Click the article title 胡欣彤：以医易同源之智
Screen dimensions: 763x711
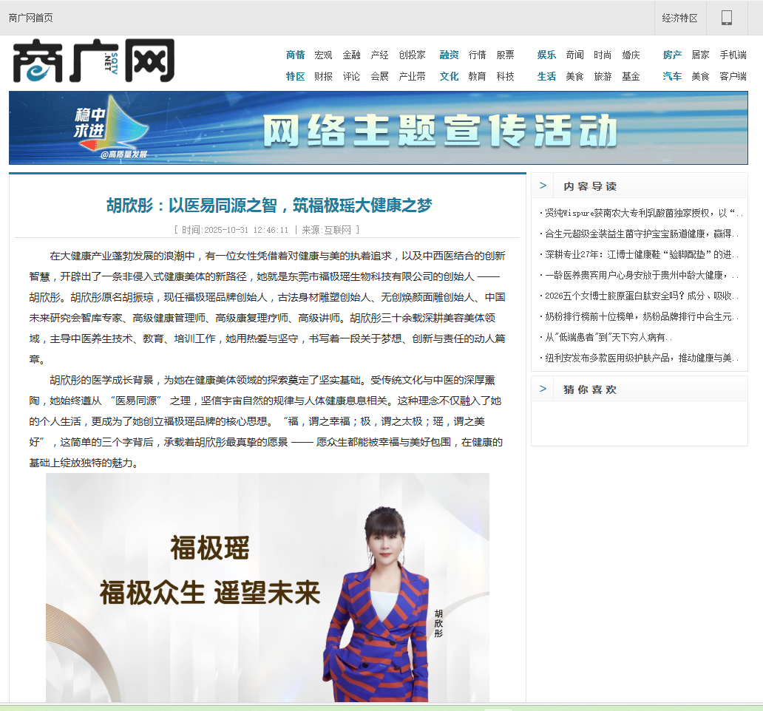click(x=269, y=205)
